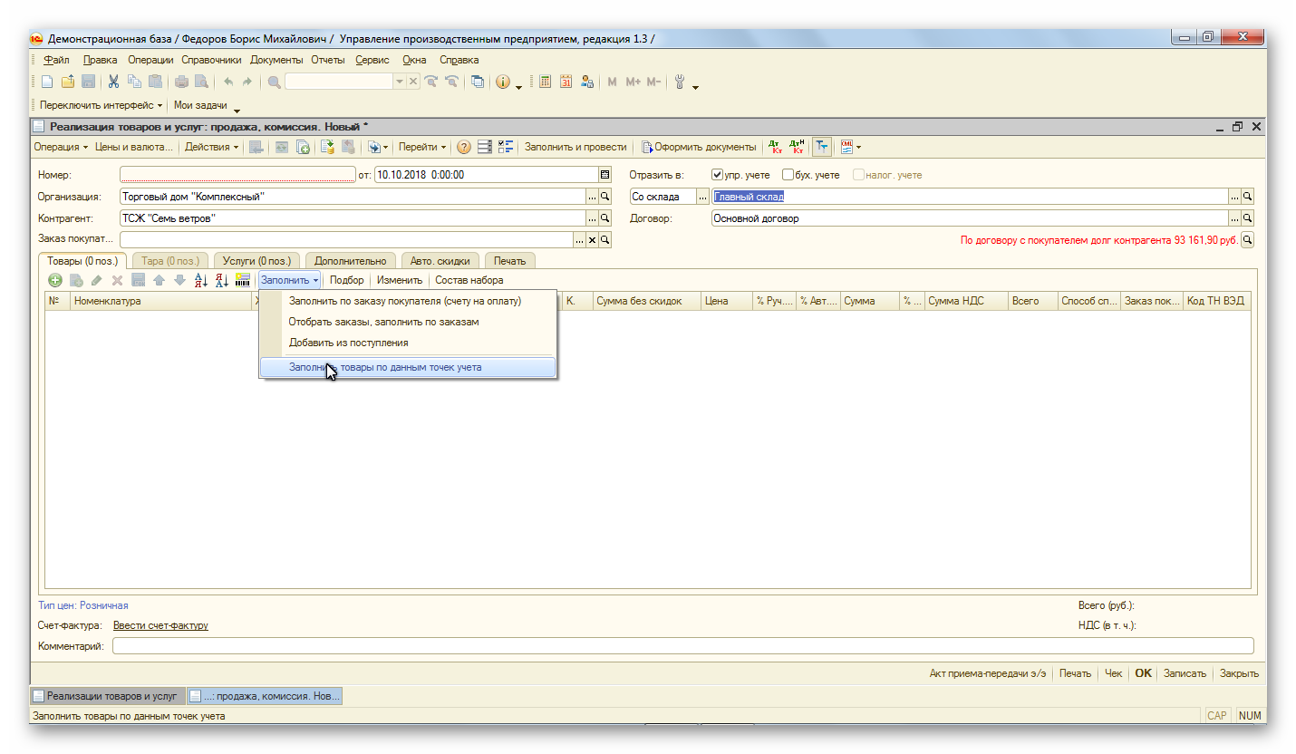Click the user with lock icon
This screenshot has width=1296, height=754.
587,82
